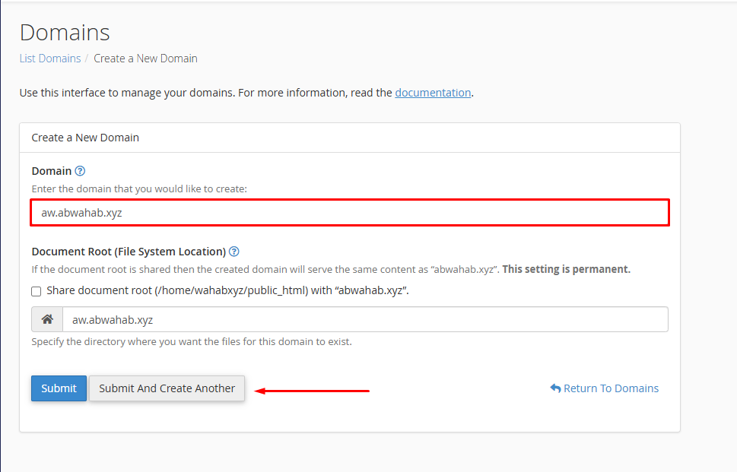
Task: Click the 'Share document root' checkbox label text
Action: 228,290
